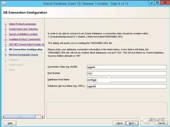The image size is (170, 127).
Task: Go back with the Back button
Action: 119,123
